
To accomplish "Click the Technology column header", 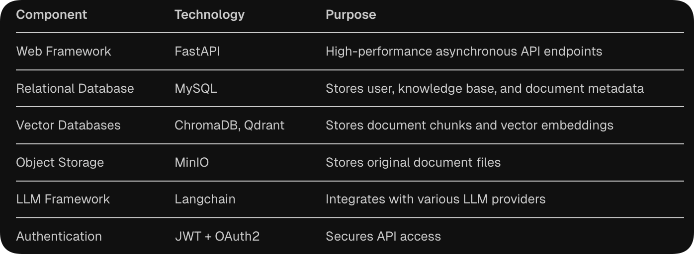I will click(x=209, y=15).
